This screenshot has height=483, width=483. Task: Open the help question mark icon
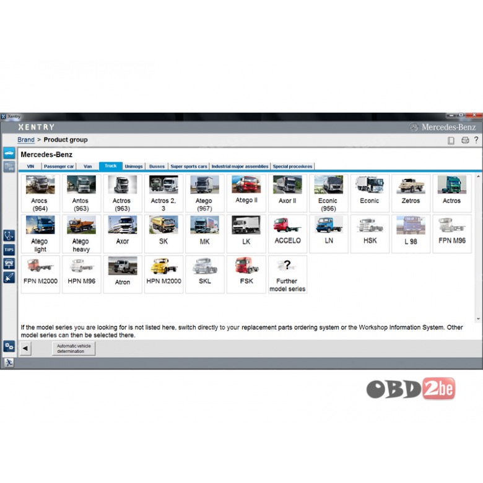(476, 140)
